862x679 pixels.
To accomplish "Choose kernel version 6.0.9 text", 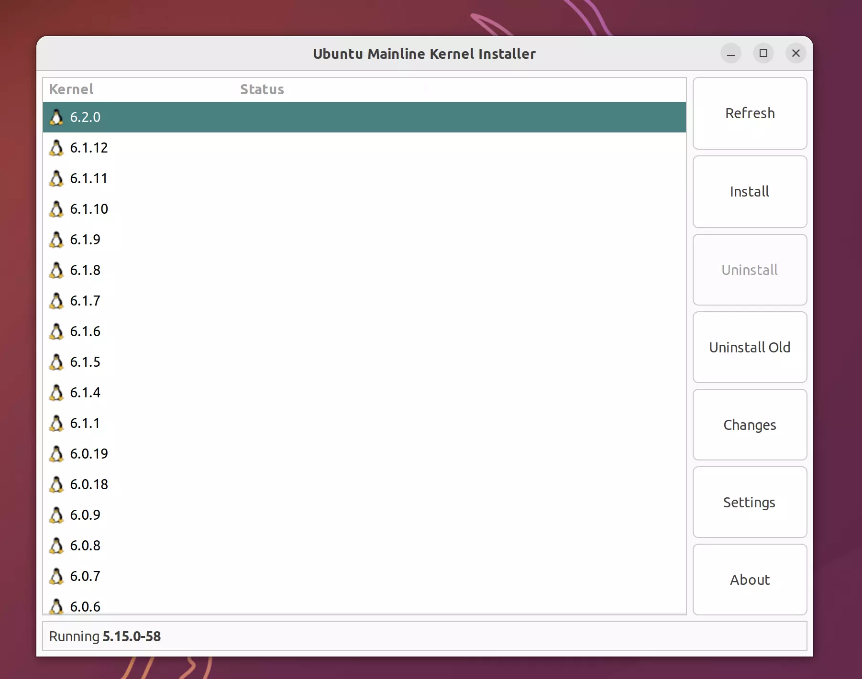I will pos(85,515).
